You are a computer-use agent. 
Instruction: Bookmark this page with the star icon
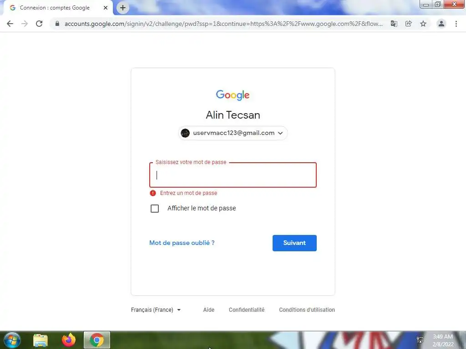(x=423, y=24)
